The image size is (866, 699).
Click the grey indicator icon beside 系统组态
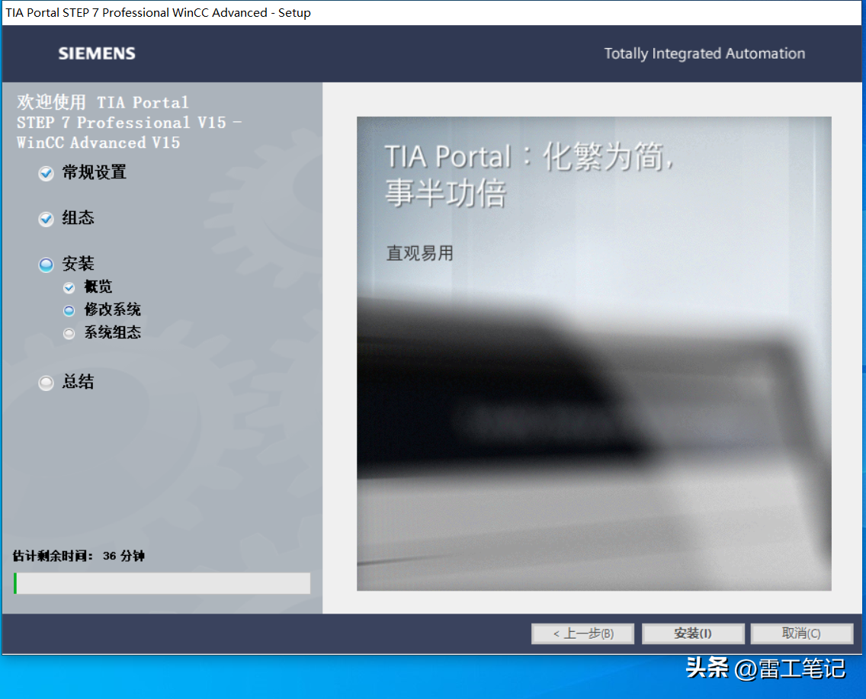click(69, 333)
